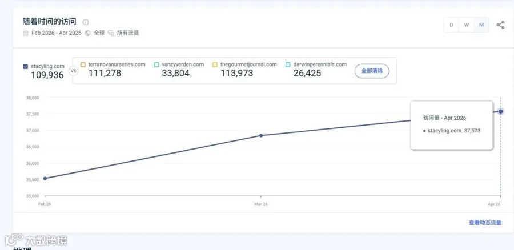Image resolution: width=514 pixels, height=250 pixels.
Task: Click the 全部清除 button
Action: [372, 71]
